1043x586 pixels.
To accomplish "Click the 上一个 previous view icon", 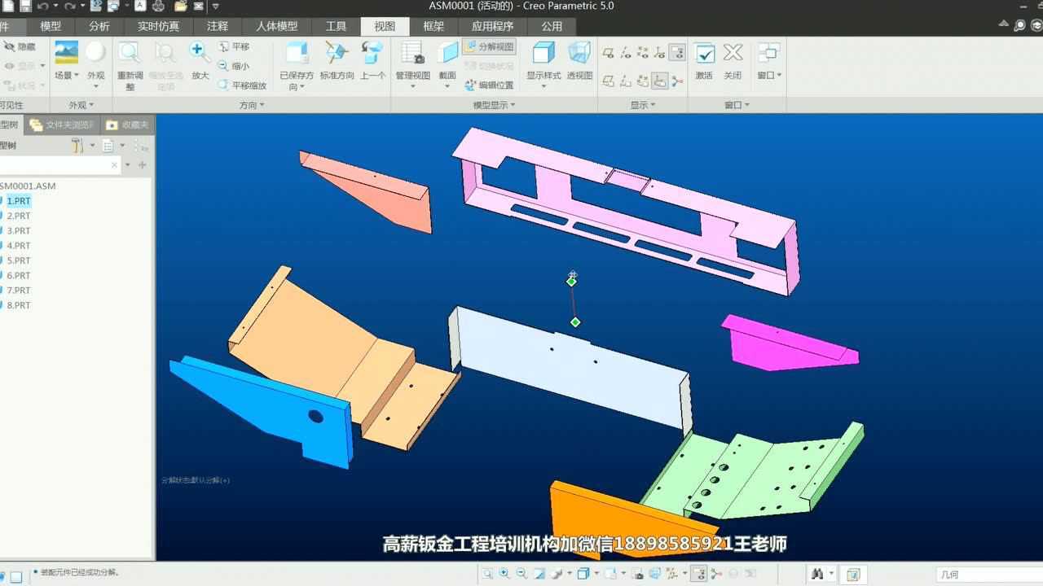I will coord(372,53).
